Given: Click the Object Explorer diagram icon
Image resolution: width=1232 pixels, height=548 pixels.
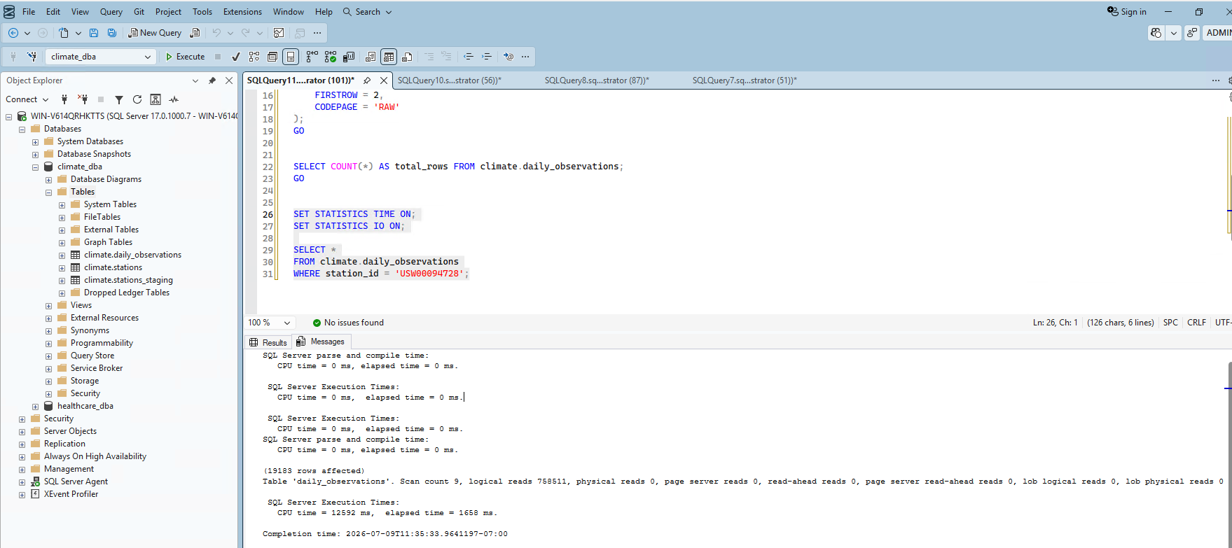Looking at the screenshot, I should click(155, 99).
